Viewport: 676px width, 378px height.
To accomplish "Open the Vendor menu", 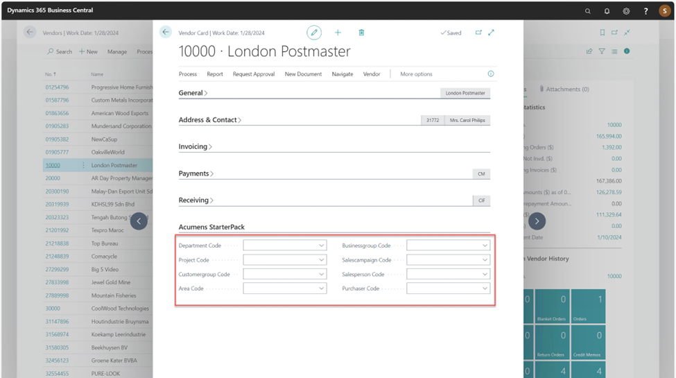I will (x=372, y=74).
